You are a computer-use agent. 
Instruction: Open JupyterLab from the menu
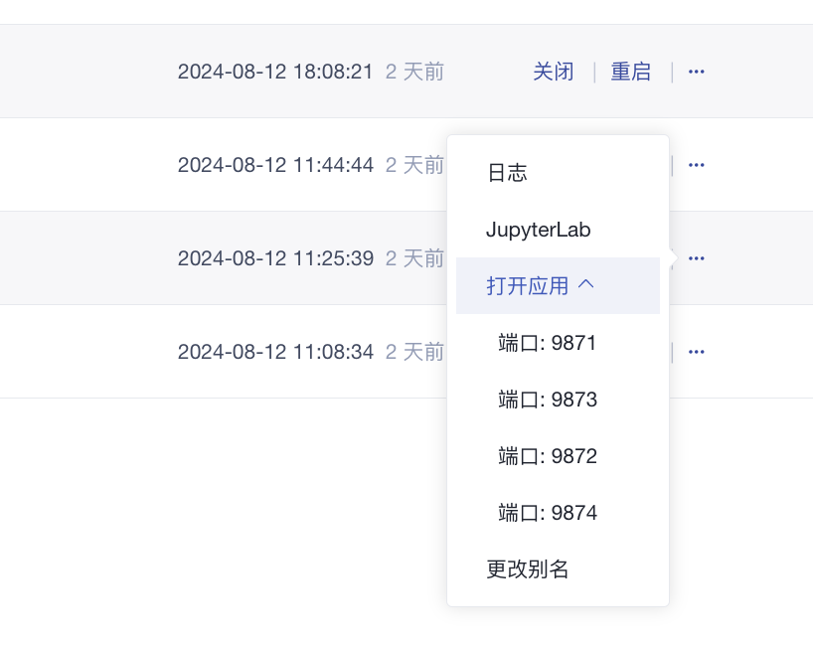tap(539, 230)
